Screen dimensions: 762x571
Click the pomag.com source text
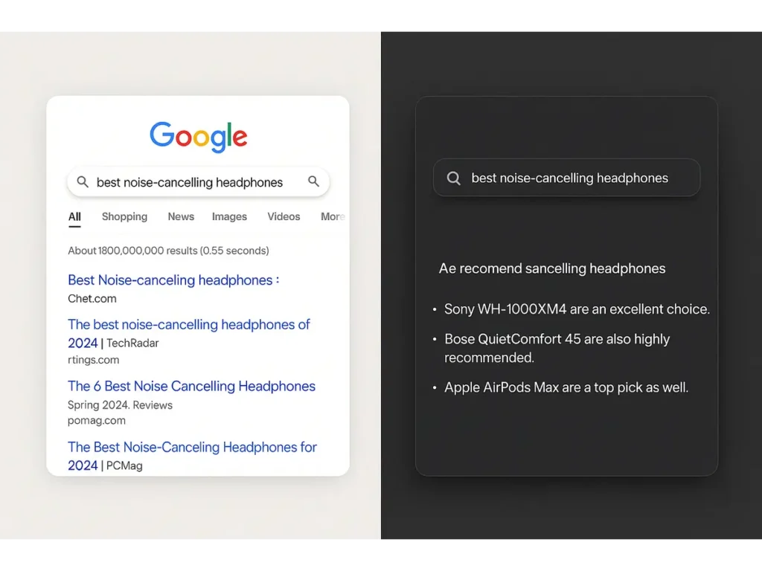(96, 421)
